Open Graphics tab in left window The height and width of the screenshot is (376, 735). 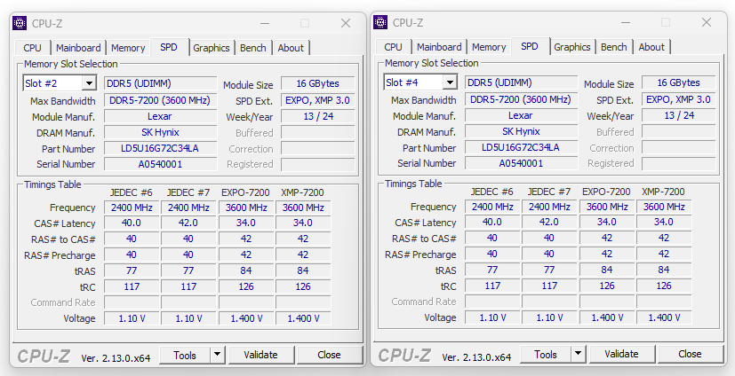(x=211, y=48)
